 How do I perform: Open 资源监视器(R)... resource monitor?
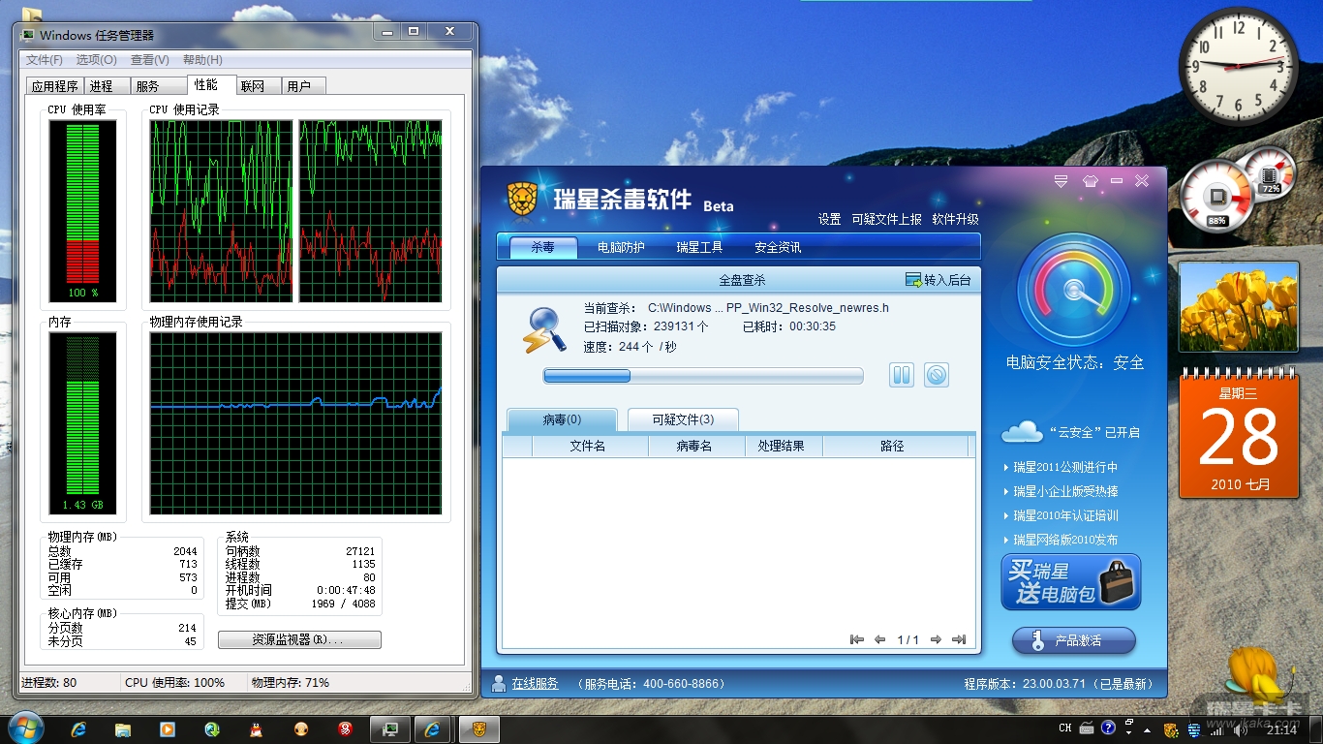click(299, 640)
